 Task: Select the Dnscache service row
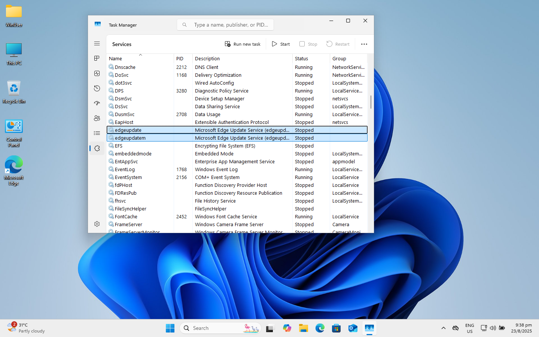pyautogui.click(x=237, y=67)
